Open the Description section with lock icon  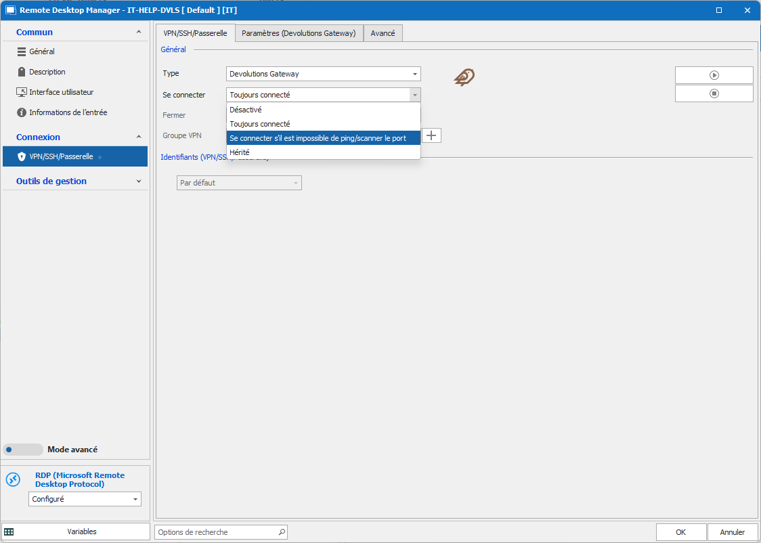click(x=47, y=72)
